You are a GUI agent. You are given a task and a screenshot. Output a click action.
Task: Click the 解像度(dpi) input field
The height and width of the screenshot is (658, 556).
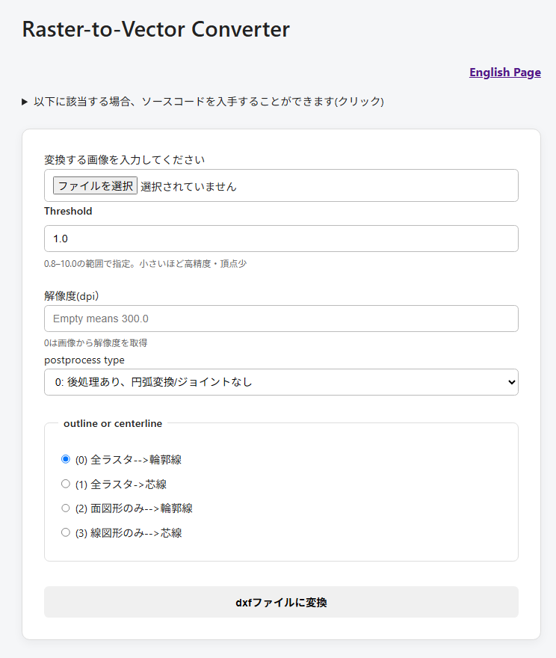click(281, 319)
